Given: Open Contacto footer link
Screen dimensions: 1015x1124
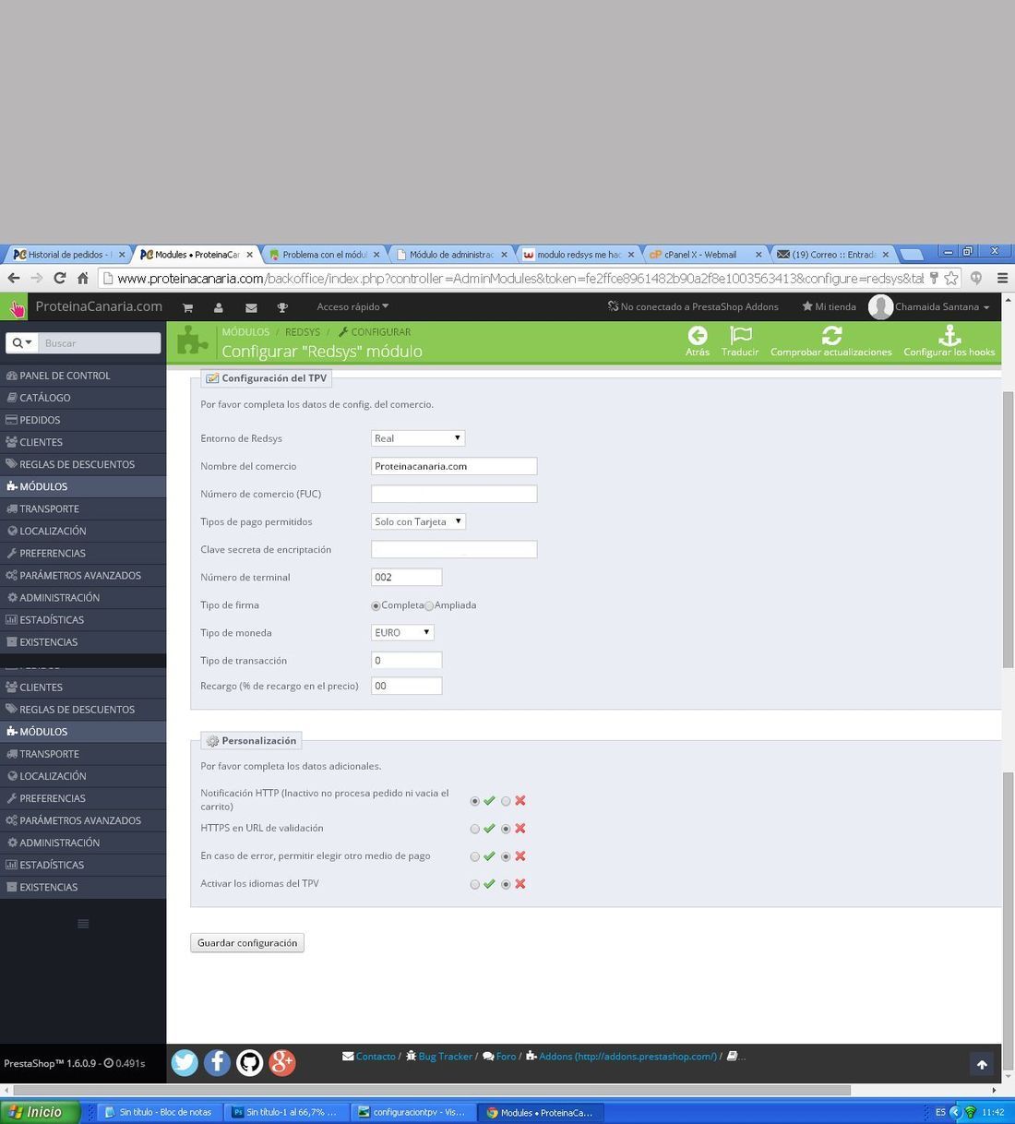Looking at the screenshot, I should pyautogui.click(x=369, y=1057).
